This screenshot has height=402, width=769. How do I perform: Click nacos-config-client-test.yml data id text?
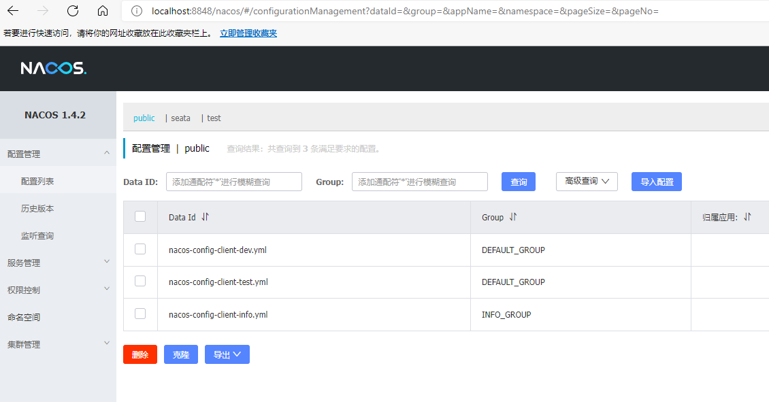coord(218,282)
